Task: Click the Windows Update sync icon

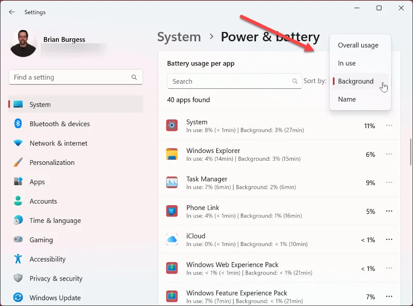Action: click(18, 297)
